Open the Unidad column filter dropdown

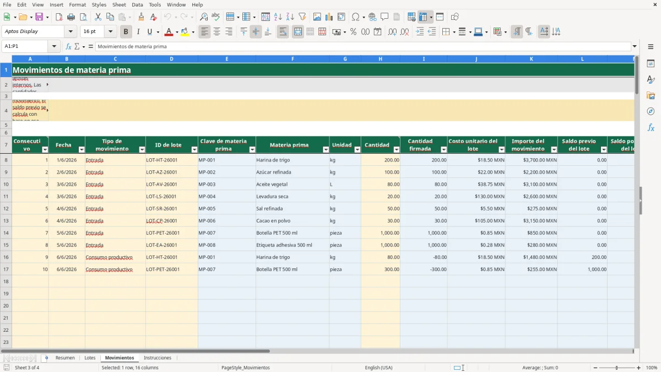coord(357,150)
